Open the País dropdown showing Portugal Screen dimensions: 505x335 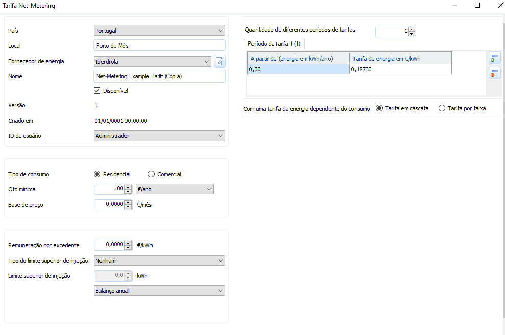[x=160, y=31]
